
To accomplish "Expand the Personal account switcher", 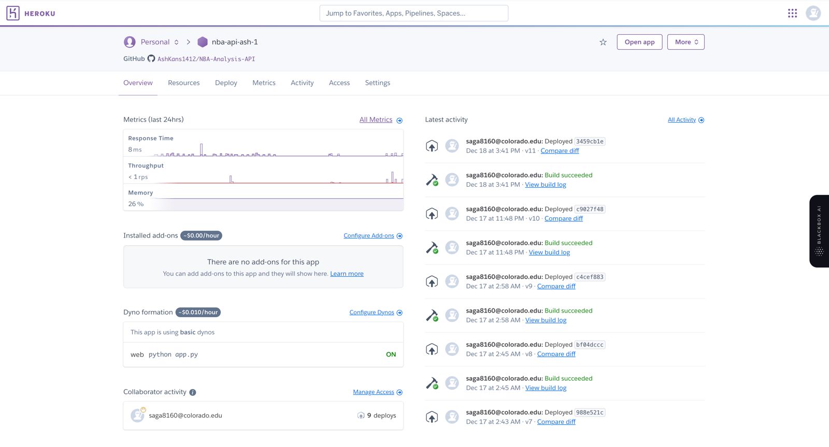I will (x=160, y=42).
